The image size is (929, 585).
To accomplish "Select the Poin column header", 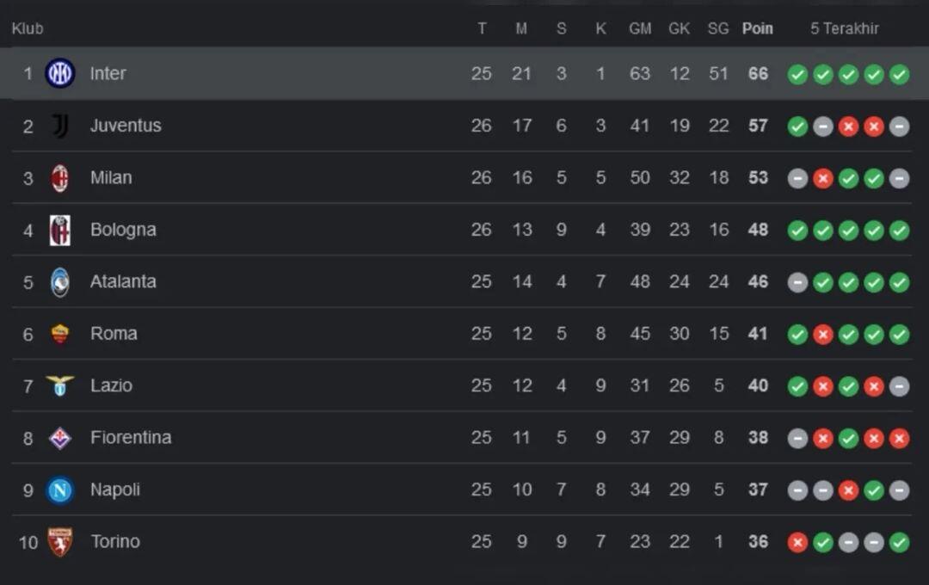I will pos(758,28).
